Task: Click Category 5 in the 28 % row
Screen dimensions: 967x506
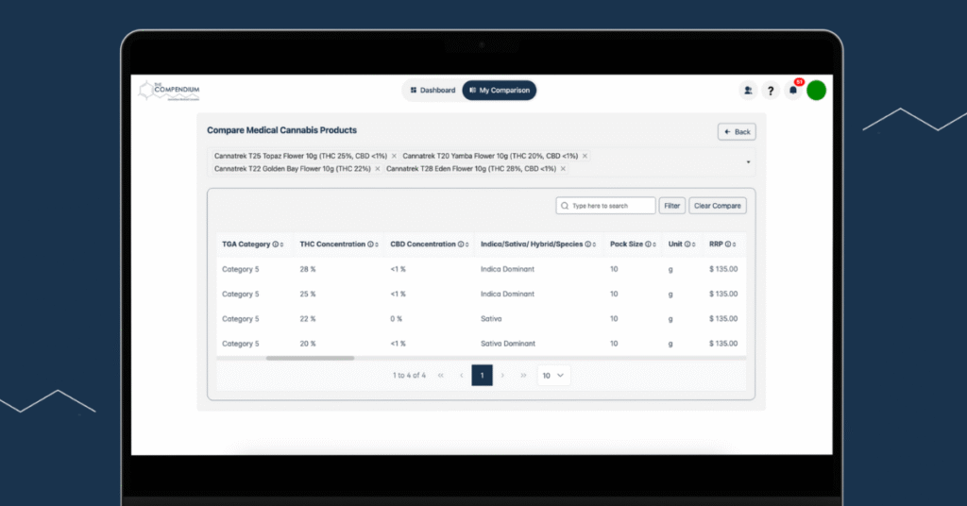Action: [241, 269]
